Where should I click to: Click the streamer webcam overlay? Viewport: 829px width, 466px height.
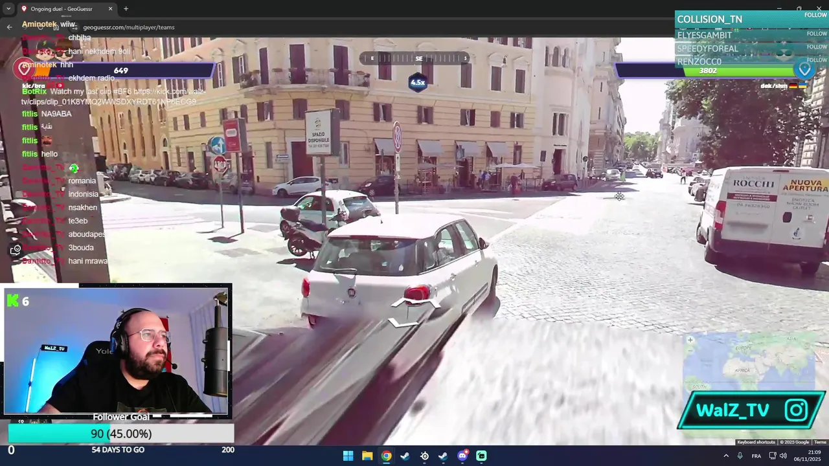click(117, 350)
